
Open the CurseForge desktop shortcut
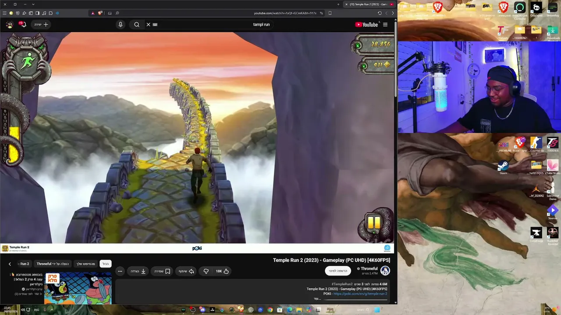[536, 234]
